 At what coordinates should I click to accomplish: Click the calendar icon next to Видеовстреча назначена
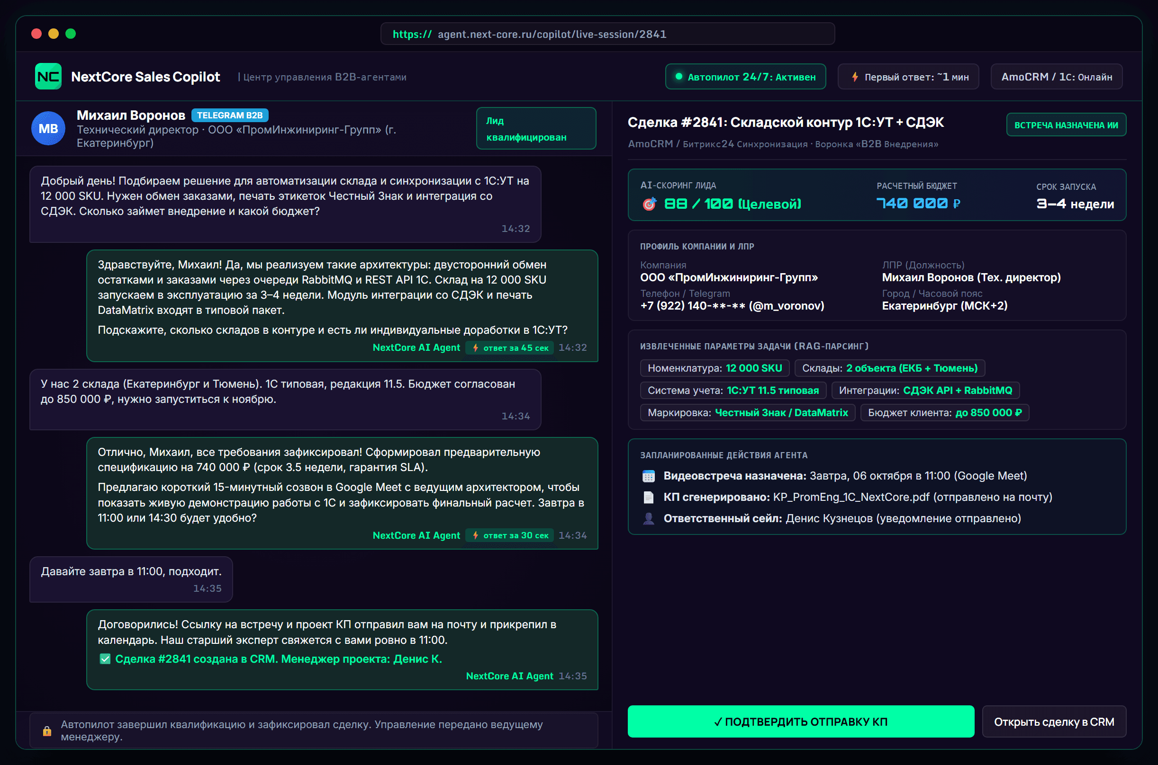[648, 476]
